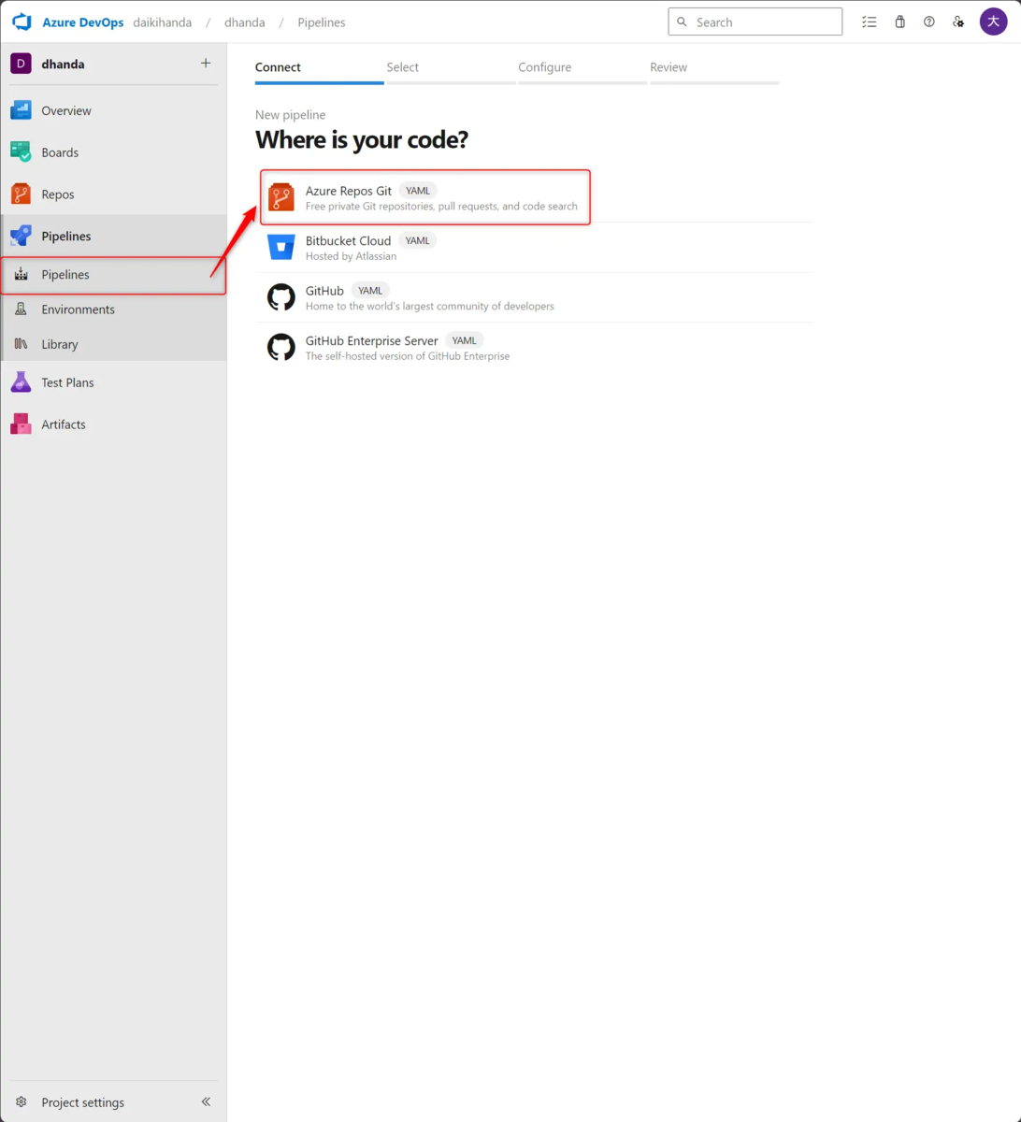Image resolution: width=1021 pixels, height=1122 pixels.
Task: Select Bitbucket Cloud option
Action: 535,248
